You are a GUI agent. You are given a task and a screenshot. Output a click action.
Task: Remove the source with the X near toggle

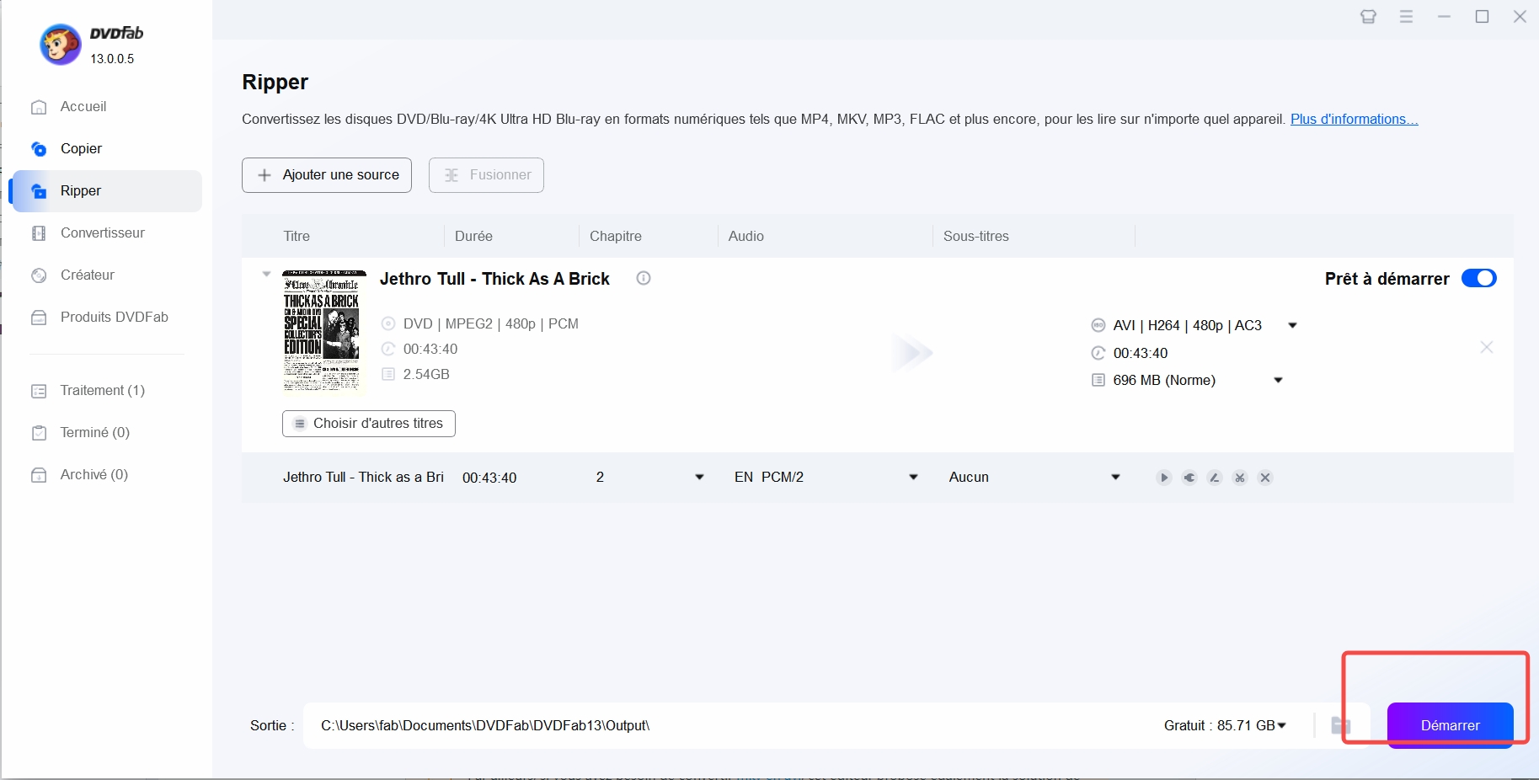tap(1487, 347)
